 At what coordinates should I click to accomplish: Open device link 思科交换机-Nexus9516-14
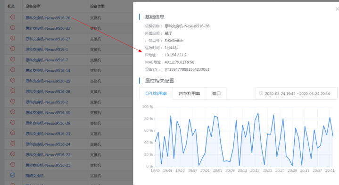pyautogui.click(x=48, y=70)
